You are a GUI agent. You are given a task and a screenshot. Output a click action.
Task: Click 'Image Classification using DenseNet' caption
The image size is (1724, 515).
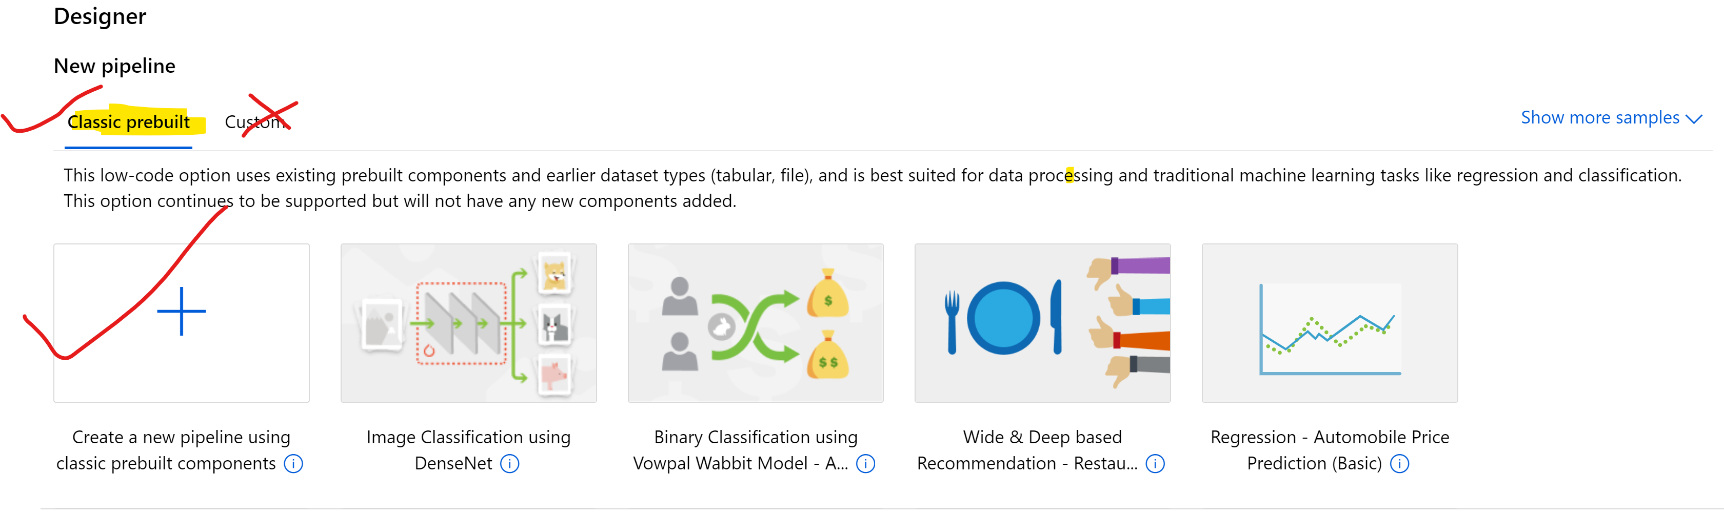tap(468, 450)
